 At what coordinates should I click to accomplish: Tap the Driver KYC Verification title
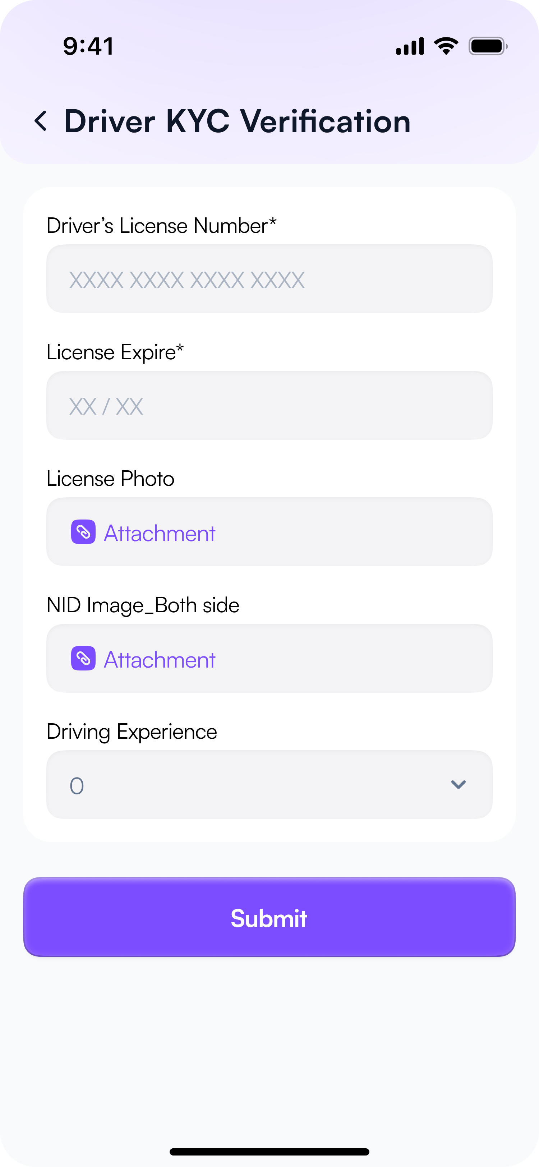pos(238,121)
